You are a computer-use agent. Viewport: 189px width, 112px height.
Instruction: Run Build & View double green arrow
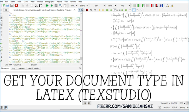coord(47,6)
